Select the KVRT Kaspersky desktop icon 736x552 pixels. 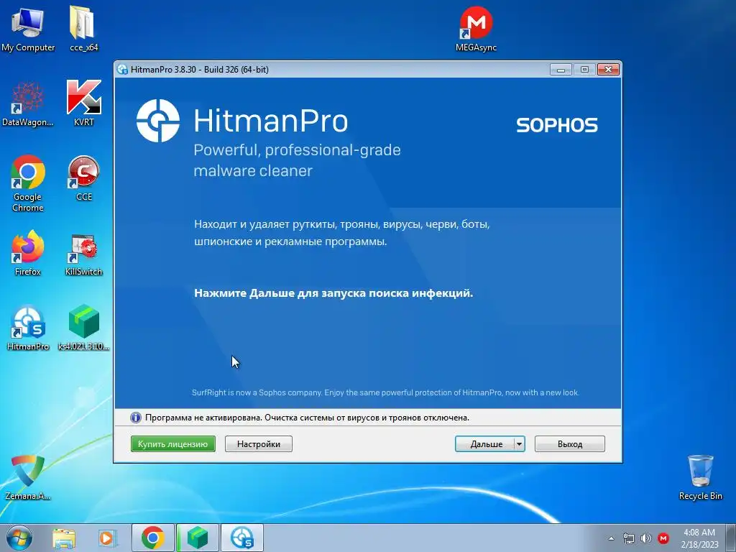pos(83,103)
